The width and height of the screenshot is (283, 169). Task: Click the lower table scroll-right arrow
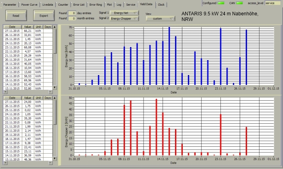51,163
